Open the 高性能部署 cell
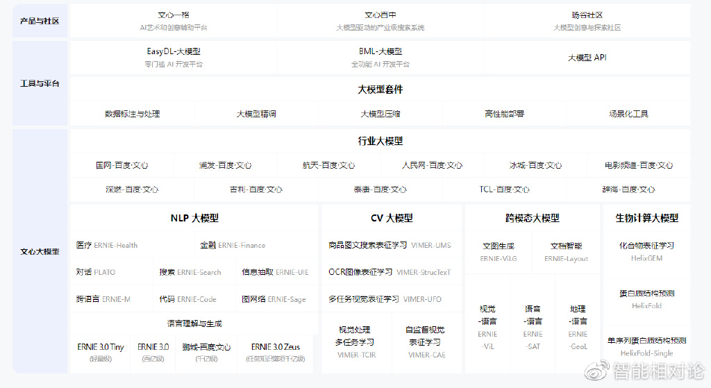This screenshot has height=388, width=711. pyautogui.click(x=504, y=114)
